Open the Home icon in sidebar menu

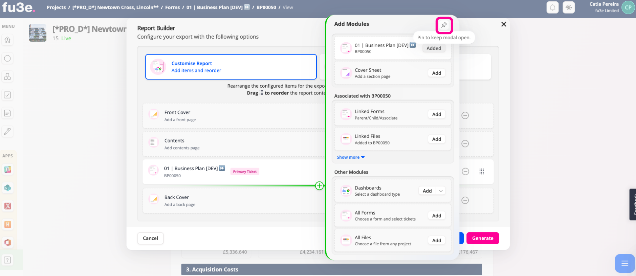pyautogui.click(x=7, y=40)
